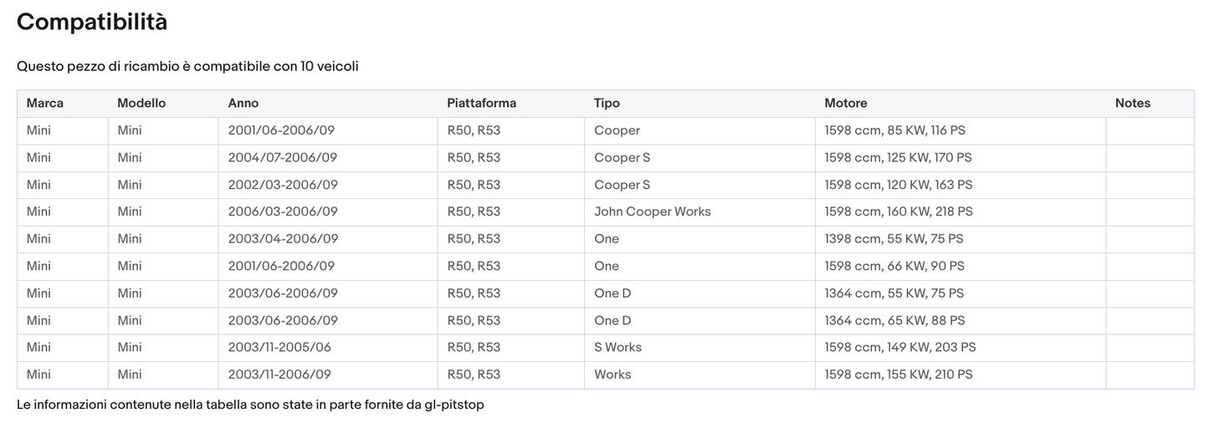The image size is (1209, 428).
Task: Click the 1364 ccm, 65 KW, 88 PS cell
Action: (x=894, y=320)
